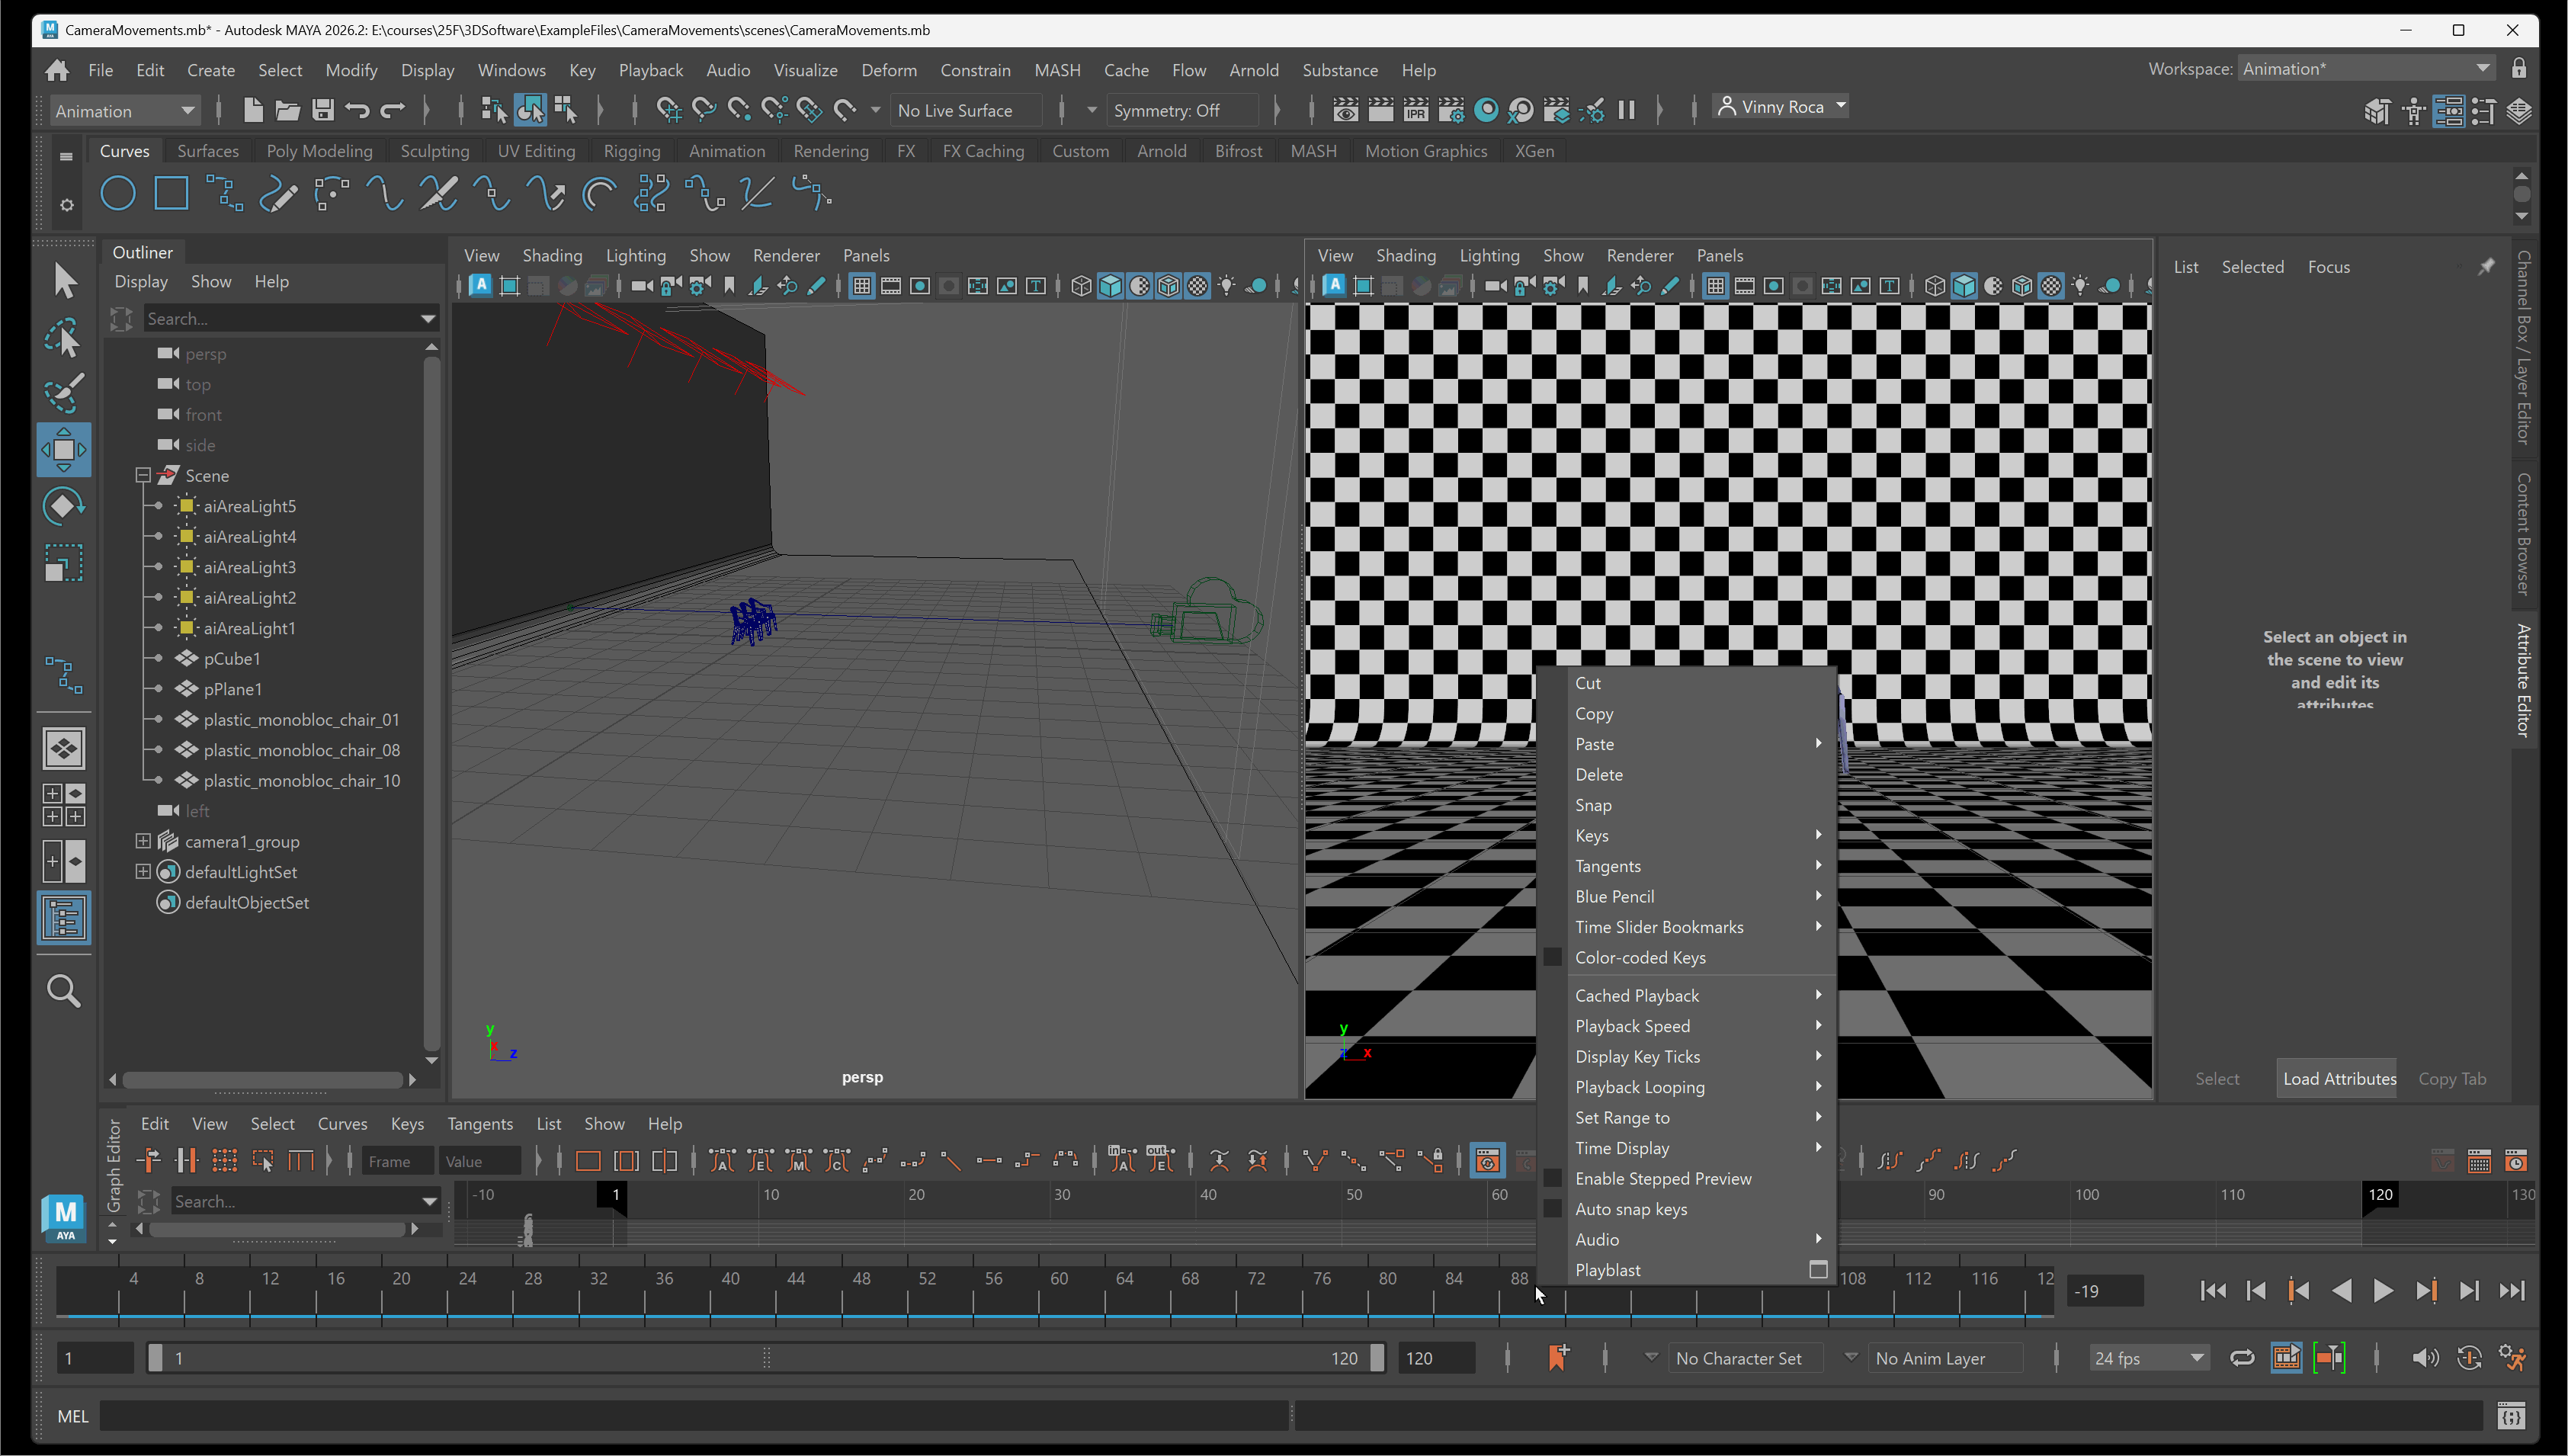Select the Rotate tool in toolbox
Image resolution: width=2568 pixels, height=1456 pixels.
[x=64, y=506]
